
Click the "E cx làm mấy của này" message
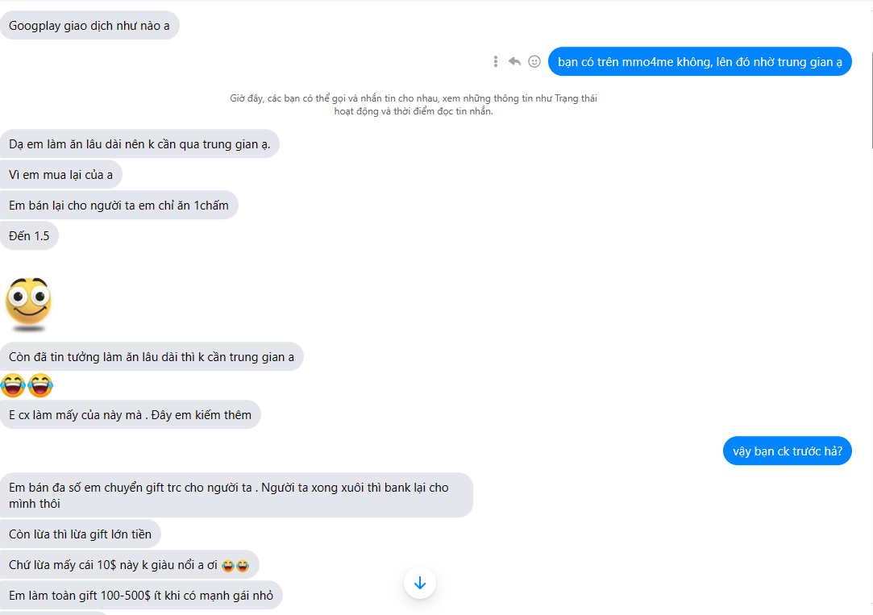[x=130, y=415]
